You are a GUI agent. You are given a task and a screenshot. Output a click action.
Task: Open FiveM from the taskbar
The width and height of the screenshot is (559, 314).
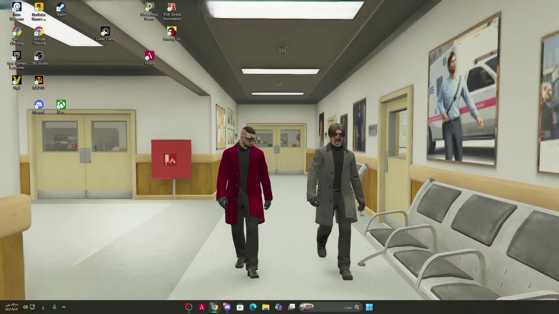coord(202,307)
